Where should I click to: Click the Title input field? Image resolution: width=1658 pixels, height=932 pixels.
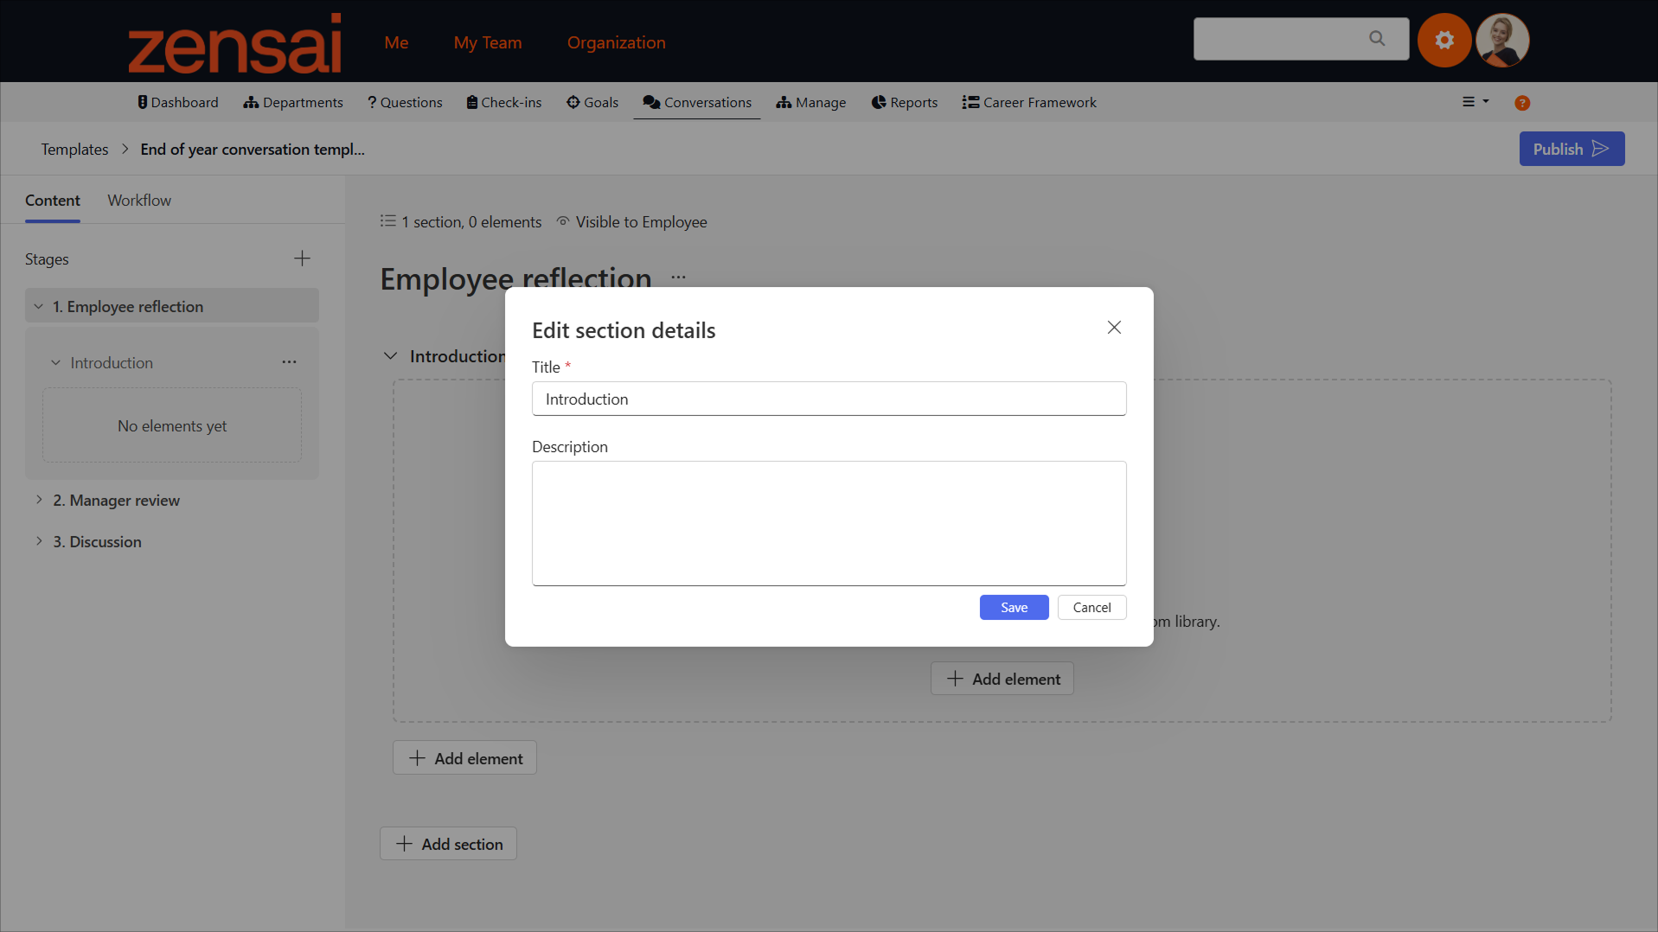click(829, 399)
